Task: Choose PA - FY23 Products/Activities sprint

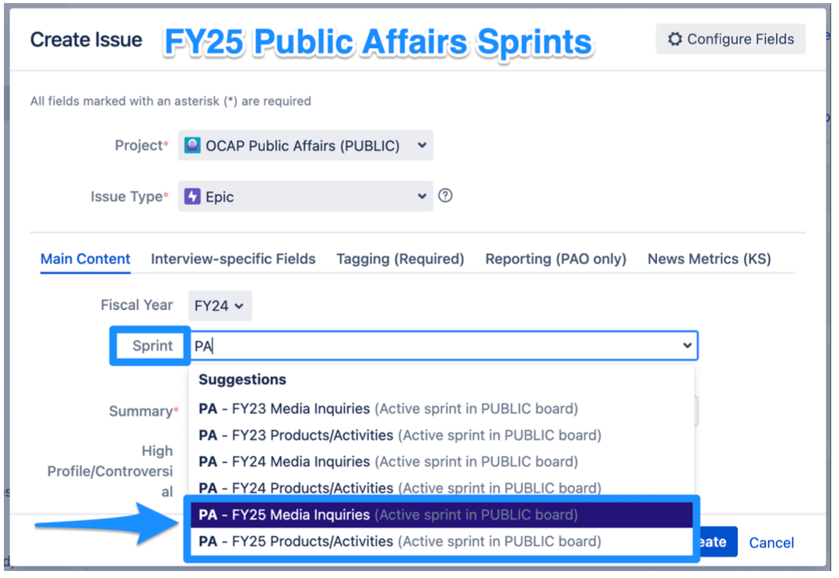Action: click(399, 435)
